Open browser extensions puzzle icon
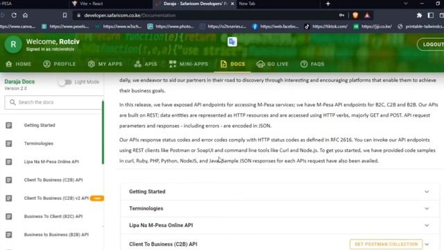 click(x=419, y=15)
